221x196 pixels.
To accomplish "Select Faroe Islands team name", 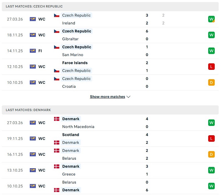I will point(75,63).
